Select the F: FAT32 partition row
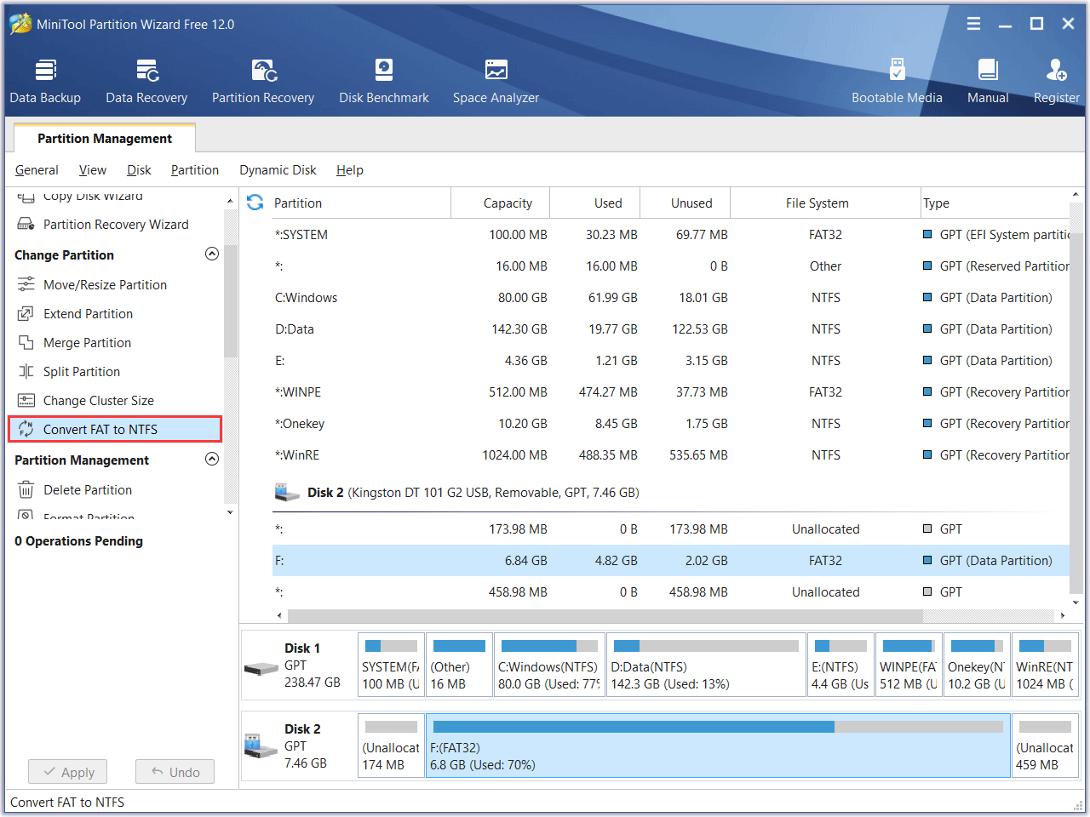The image size is (1090, 817). [671, 560]
